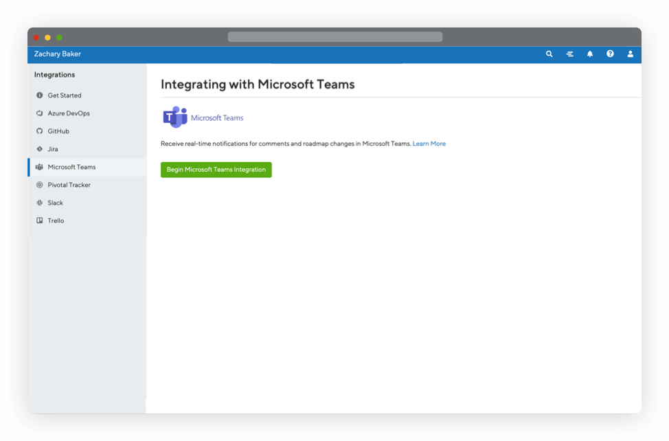Open the Learn More link
This screenshot has height=441, width=669.
point(429,144)
